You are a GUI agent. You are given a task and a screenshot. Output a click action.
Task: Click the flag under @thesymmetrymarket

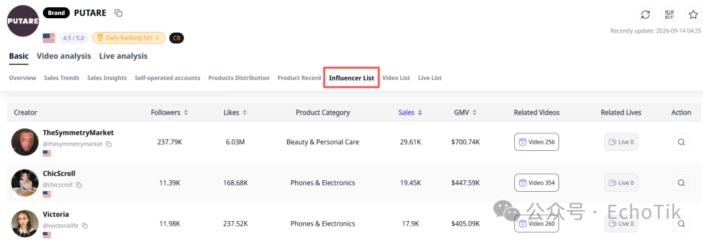[47, 153]
